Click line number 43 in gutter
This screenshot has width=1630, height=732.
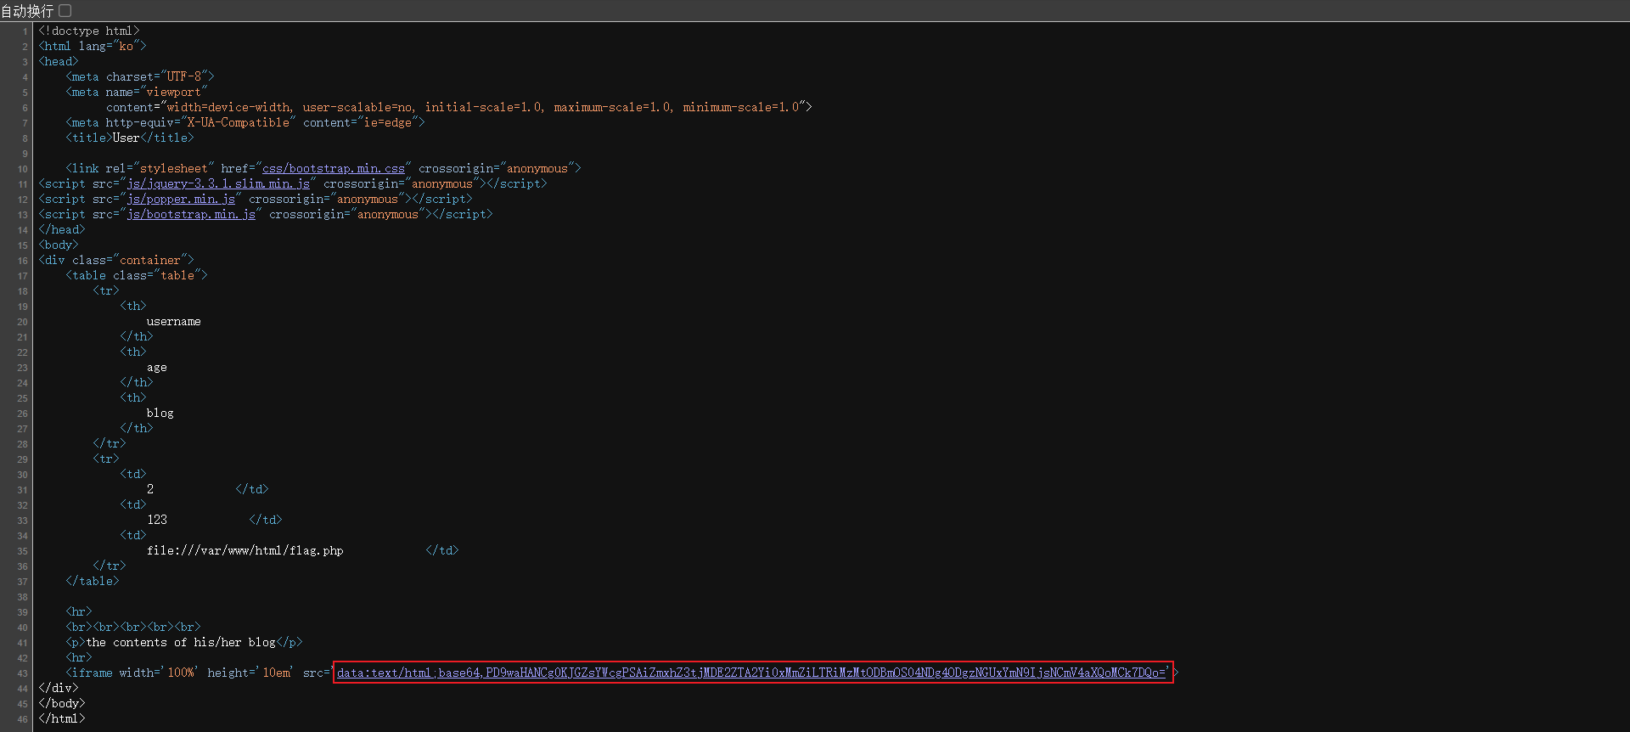(x=22, y=673)
